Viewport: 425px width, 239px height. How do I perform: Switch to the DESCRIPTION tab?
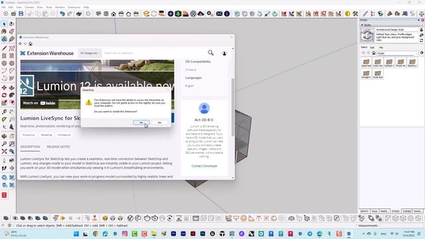(x=30, y=147)
